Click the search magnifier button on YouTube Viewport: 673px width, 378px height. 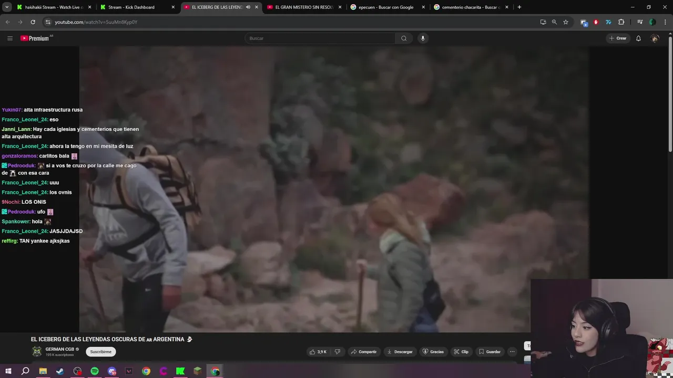click(404, 38)
